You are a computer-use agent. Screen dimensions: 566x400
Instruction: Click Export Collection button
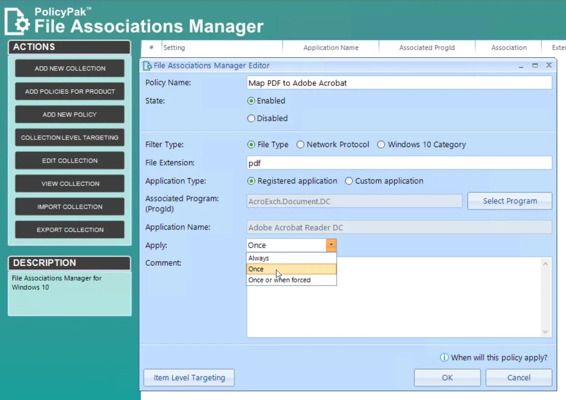(x=70, y=230)
